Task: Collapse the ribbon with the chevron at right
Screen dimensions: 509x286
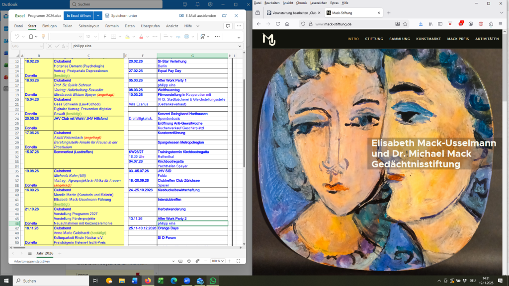Action: pos(239,38)
